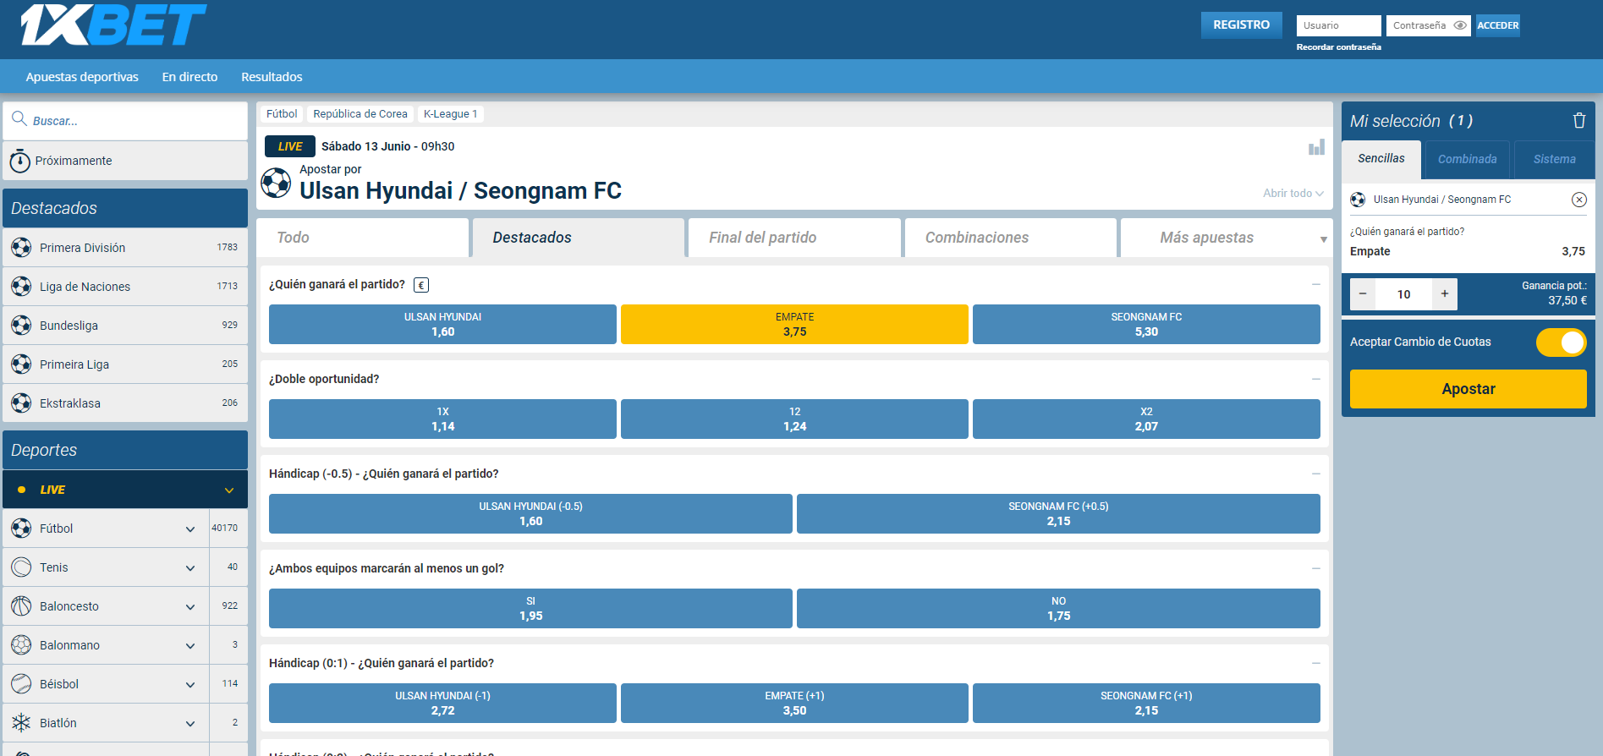The image size is (1603, 756).
Task: Open the En directo menu
Action: [190, 77]
